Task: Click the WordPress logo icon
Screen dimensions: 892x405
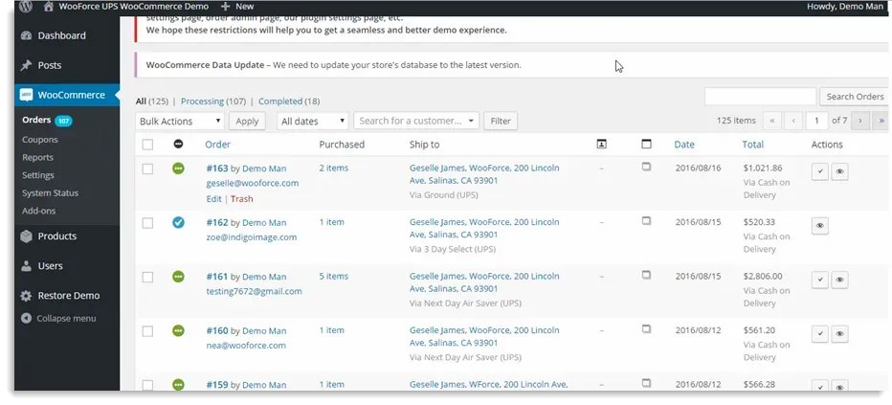Action: (26, 7)
